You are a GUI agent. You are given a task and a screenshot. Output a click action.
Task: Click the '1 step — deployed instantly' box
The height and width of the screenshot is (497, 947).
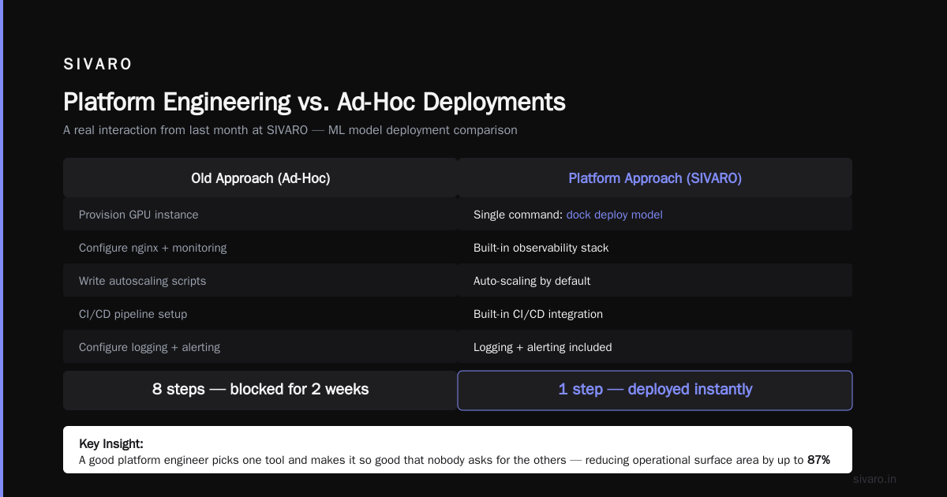coord(655,390)
